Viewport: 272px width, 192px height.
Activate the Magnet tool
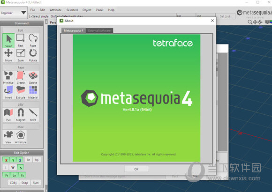[21, 115]
